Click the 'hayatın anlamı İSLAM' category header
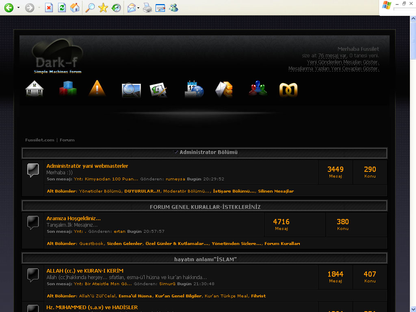Image resolution: width=416 pixels, height=312 pixels. point(205,259)
